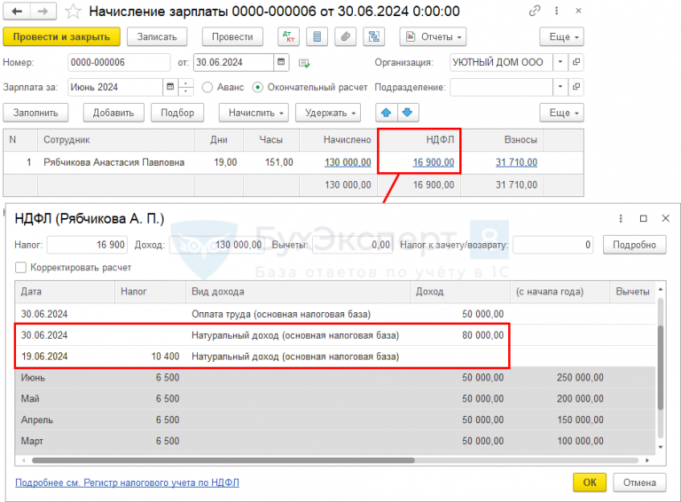Click the Налог к зачету/возврату field

pyautogui.click(x=553, y=245)
